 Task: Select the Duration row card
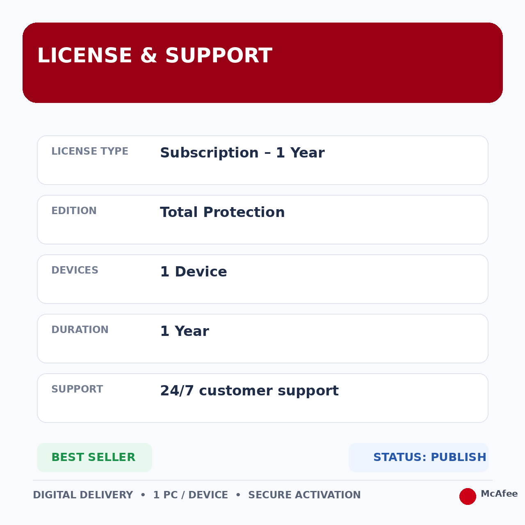coord(262,338)
